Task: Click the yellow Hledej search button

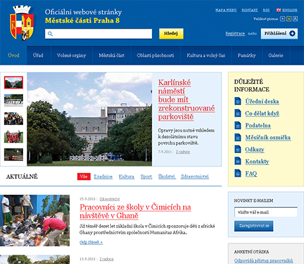Action: coord(171,34)
